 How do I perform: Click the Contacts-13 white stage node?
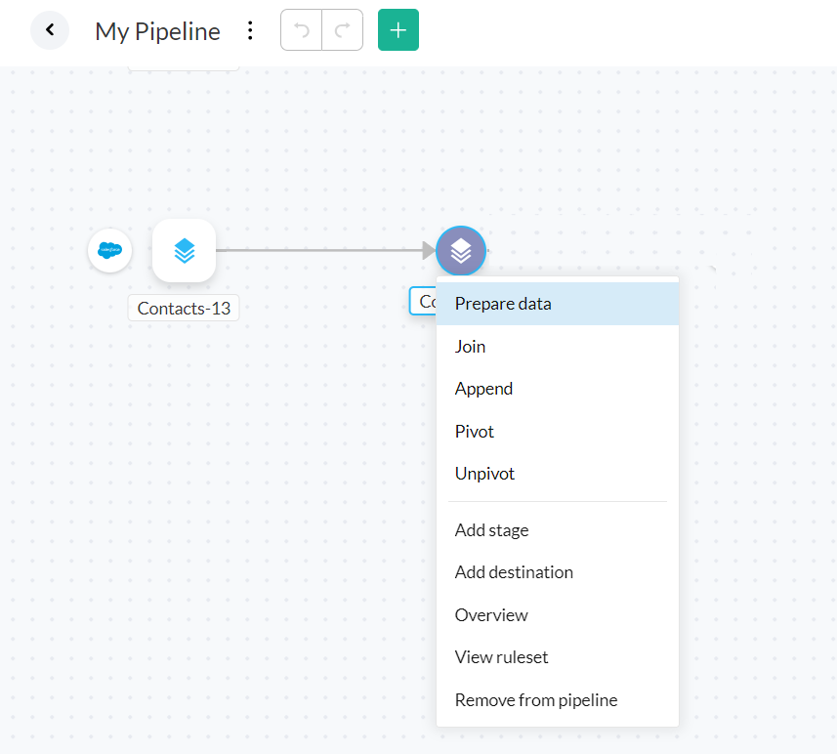184,251
